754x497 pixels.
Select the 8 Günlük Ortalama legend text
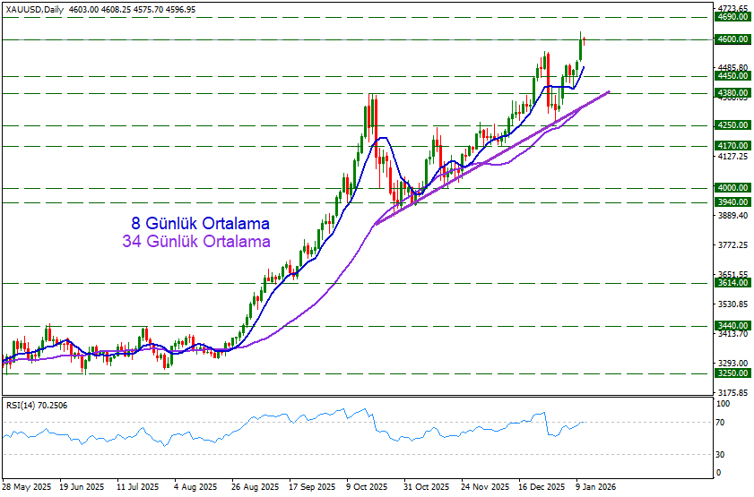click(200, 223)
